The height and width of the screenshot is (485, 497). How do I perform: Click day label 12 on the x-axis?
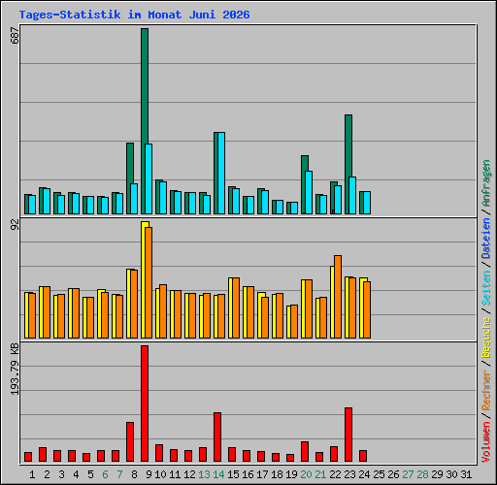tap(189, 474)
